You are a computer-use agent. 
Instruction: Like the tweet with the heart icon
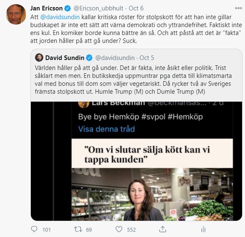(x=119, y=230)
